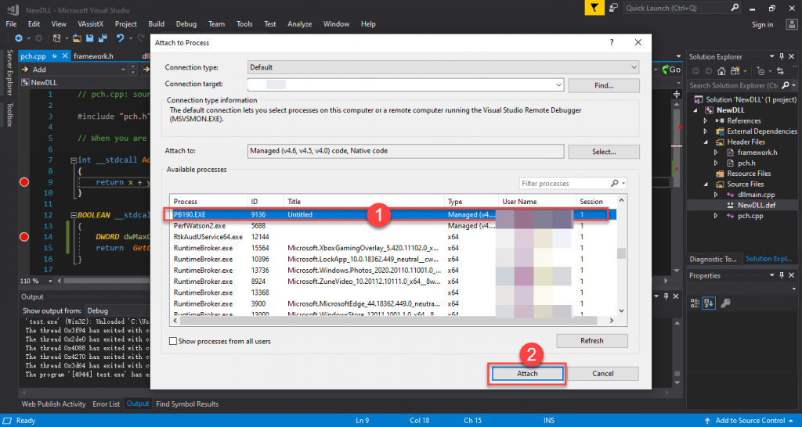This screenshot has height=427, width=802.
Task: Click the feedback notification flag icon
Action: click(x=597, y=8)
